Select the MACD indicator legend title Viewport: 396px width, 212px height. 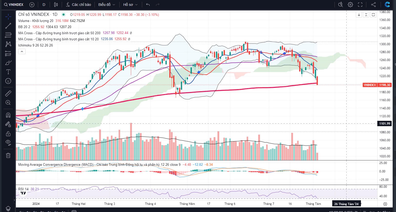click(99, 164)
